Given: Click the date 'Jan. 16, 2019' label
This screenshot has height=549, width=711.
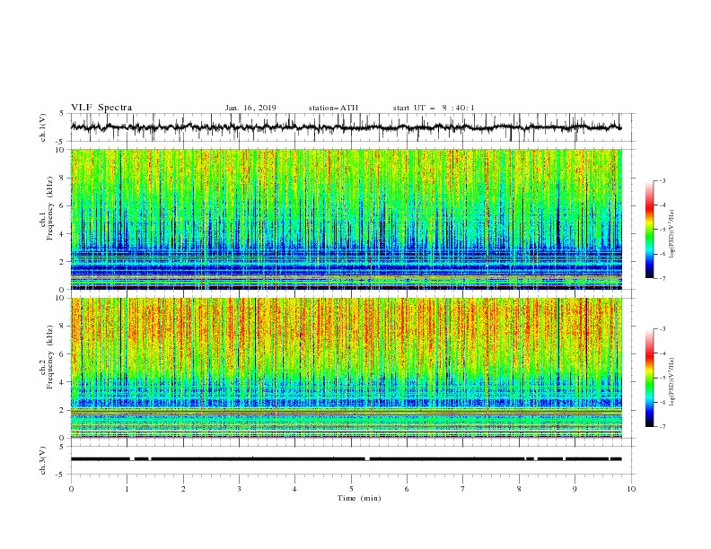Looking at the screenshot, I should pyautogui.click(x=250, y=108).
